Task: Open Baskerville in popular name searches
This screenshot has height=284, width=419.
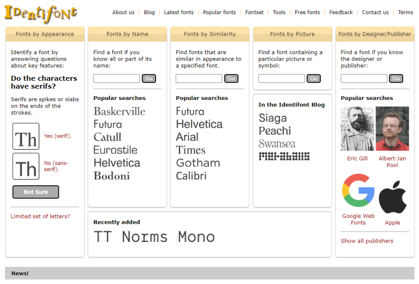Action: pyautogui.click(x=119, y=111)
